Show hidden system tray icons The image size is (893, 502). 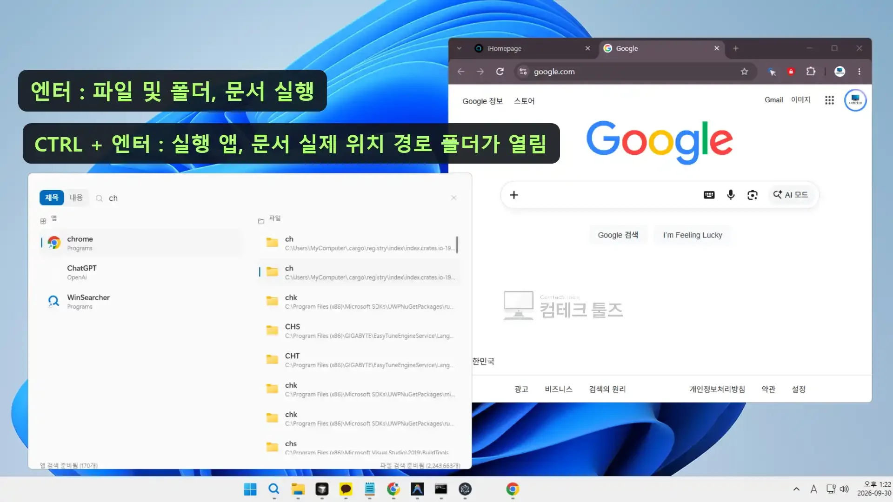796,489
